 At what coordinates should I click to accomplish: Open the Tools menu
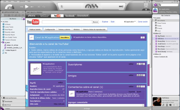[x=15, y=1]
